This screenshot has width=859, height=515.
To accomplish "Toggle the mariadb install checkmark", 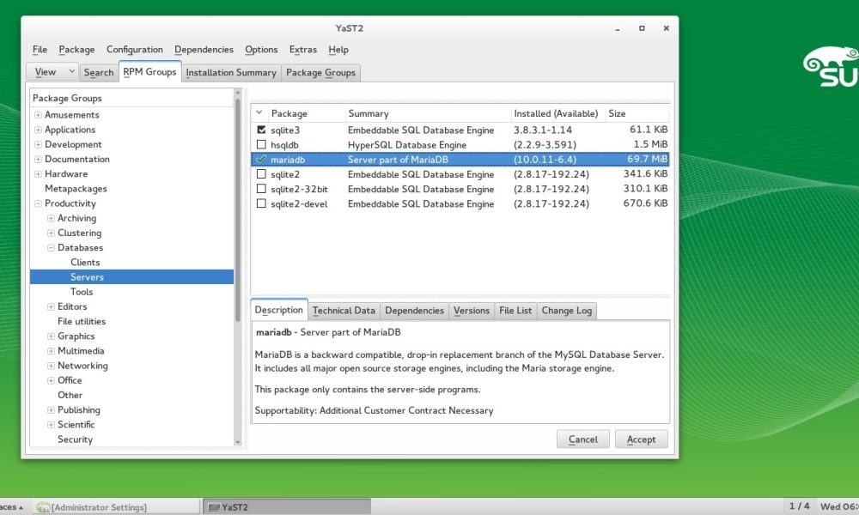I will click(261, 160).
